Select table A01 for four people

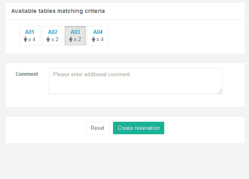(30, 36)
